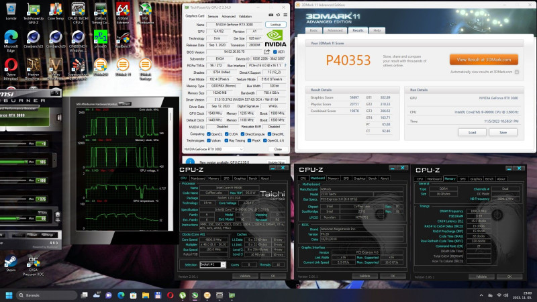Image resolution: width=537 pixels, height=302 pixels.
Task: Open Superposition Benchmark desktop shortcut
Action: pos(78,69)
